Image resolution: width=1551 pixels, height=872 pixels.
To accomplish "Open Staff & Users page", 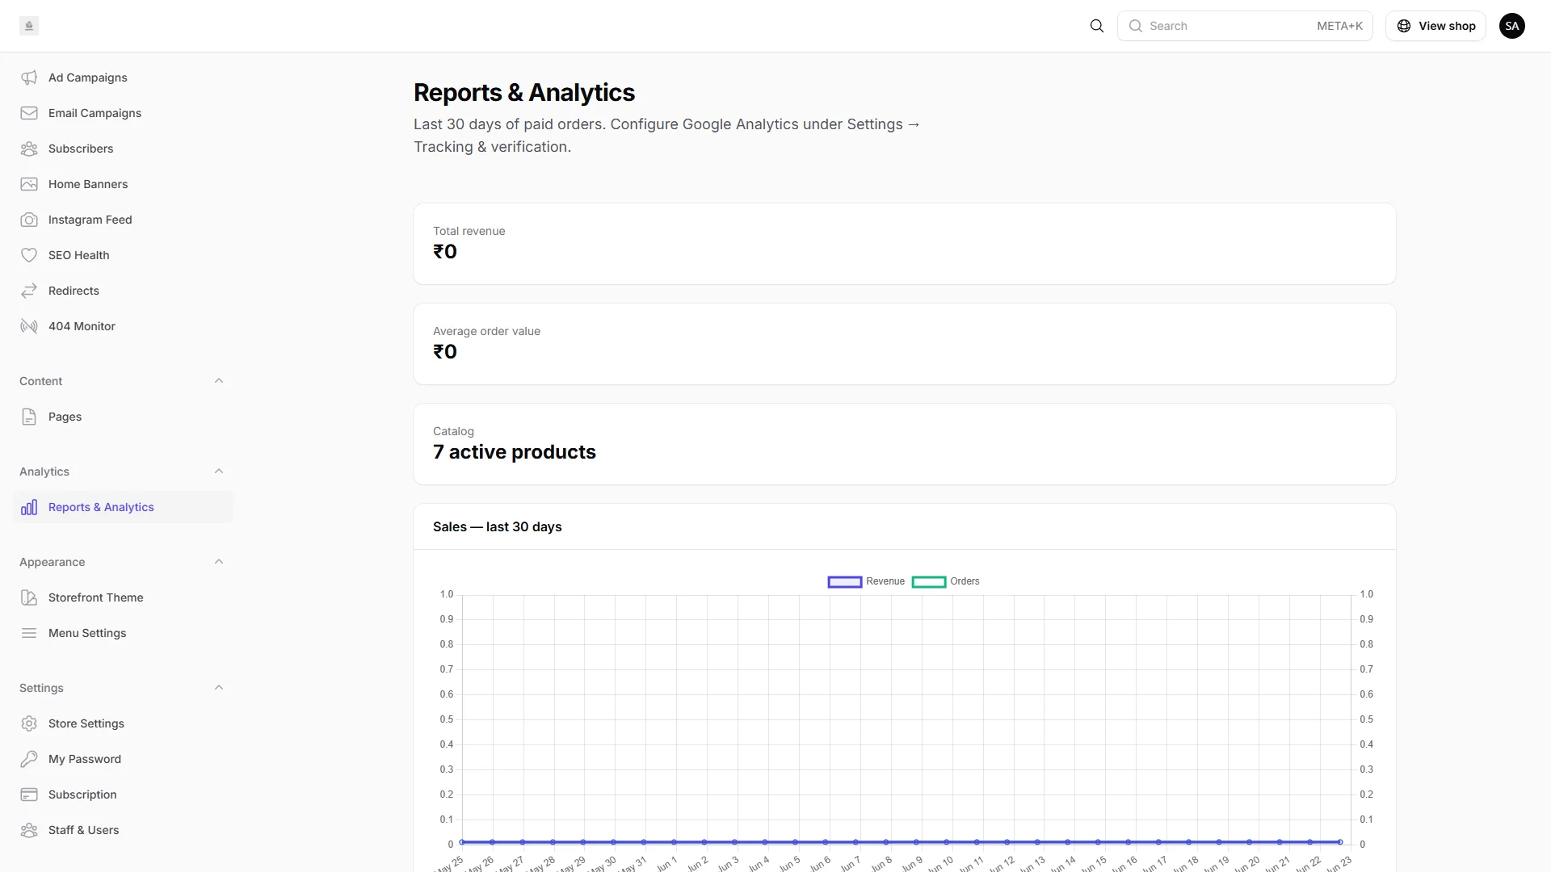I will (123, 830).
